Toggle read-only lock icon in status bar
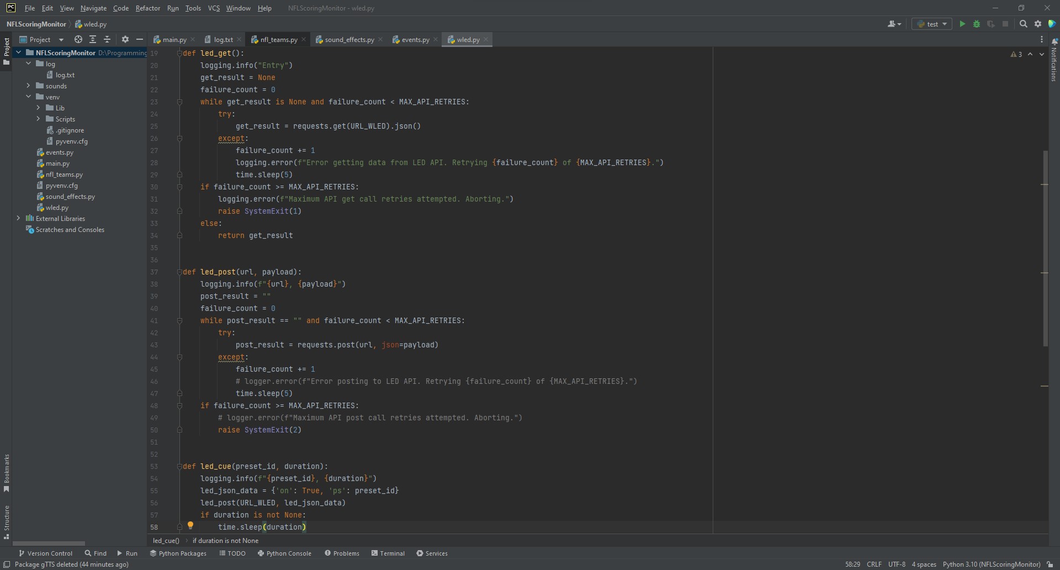The image size is (1060, 570). coord(1050,564)
